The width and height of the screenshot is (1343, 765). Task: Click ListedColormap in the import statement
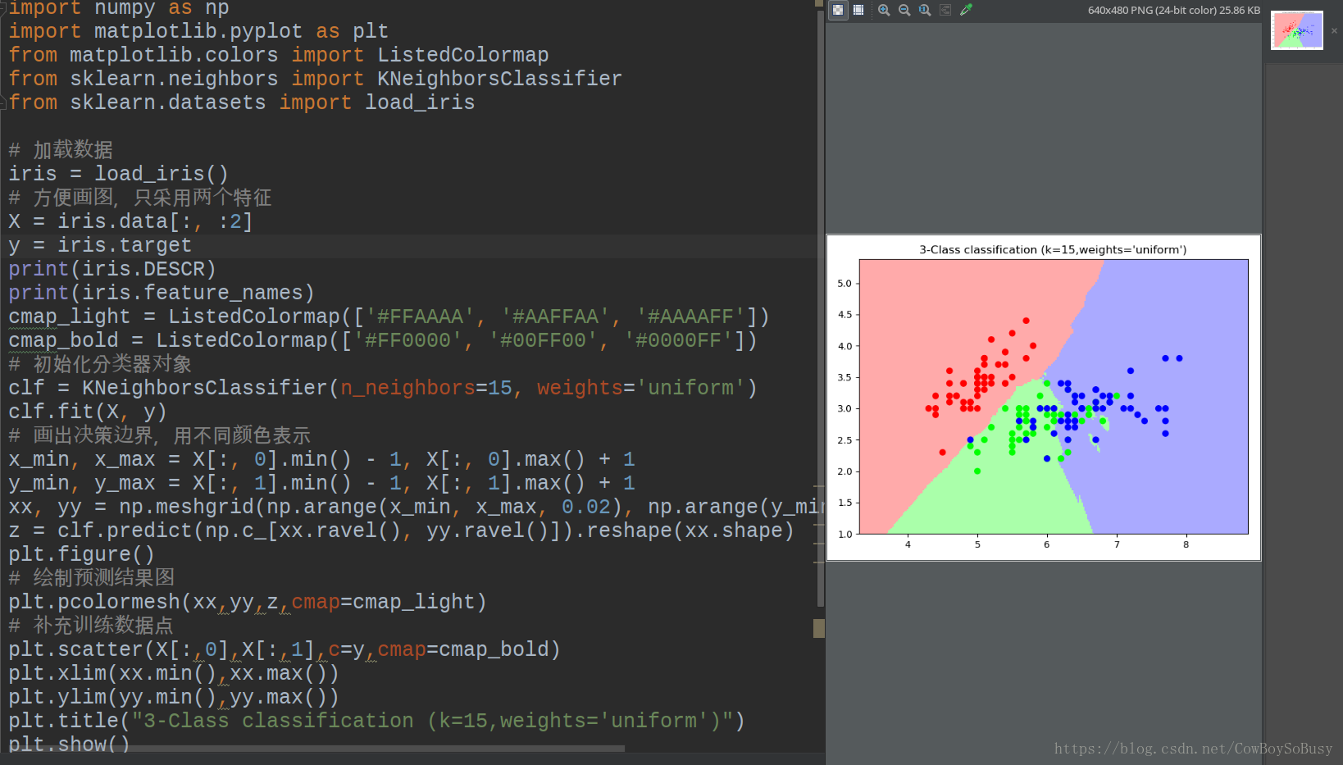[462, 55]
